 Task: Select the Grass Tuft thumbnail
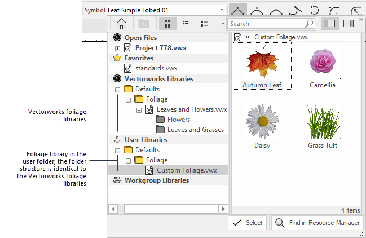[323, 126]
